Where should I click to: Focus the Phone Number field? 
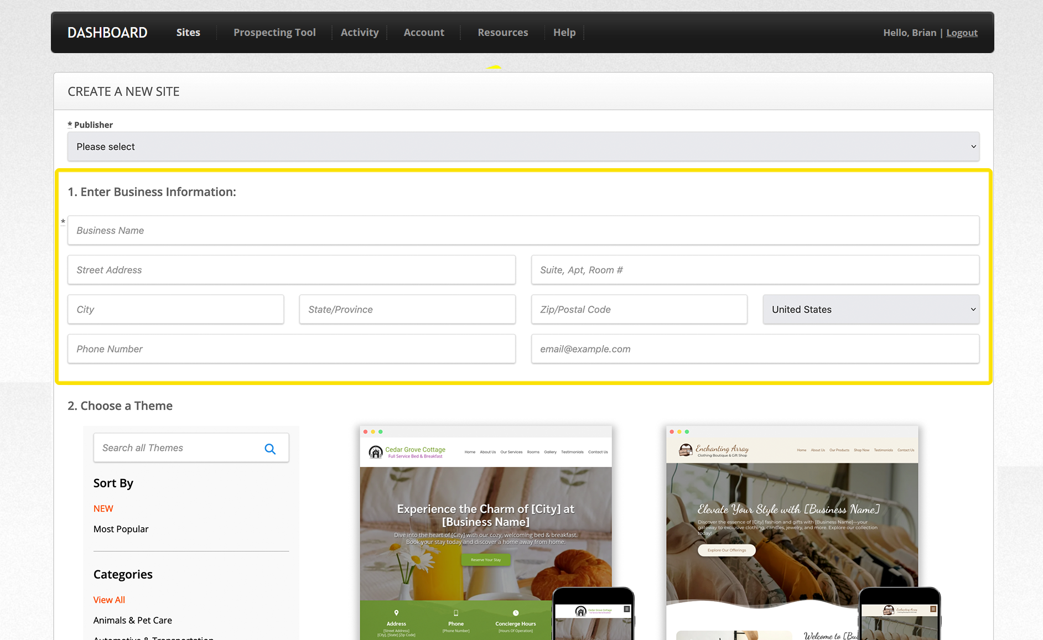pyautogui.click(x=292, y=349)
